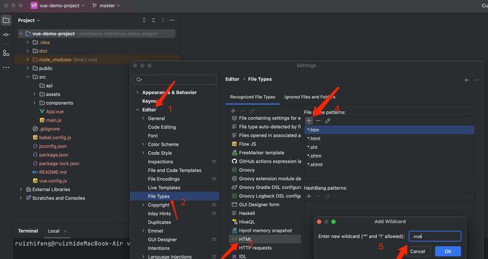Add a HashBang pattern with plus icon
488x259 pixels.
(x=309, y=196)
